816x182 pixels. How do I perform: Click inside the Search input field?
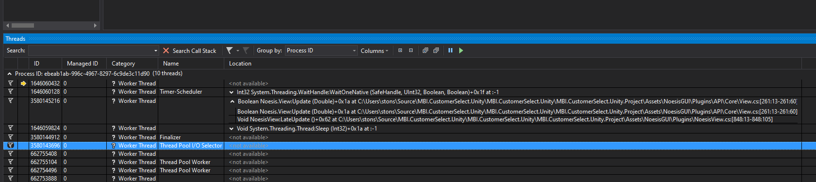point(90,50)
